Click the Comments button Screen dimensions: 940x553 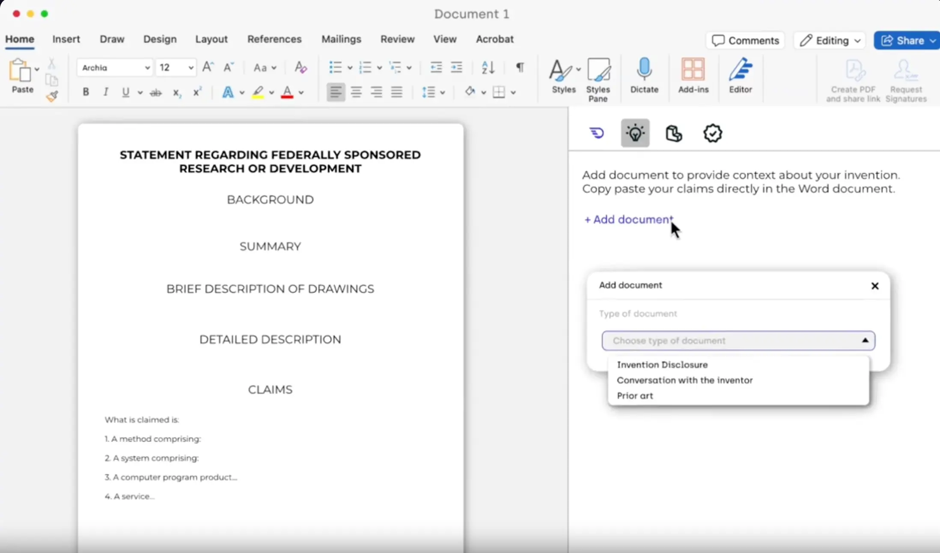coord(745,41)
